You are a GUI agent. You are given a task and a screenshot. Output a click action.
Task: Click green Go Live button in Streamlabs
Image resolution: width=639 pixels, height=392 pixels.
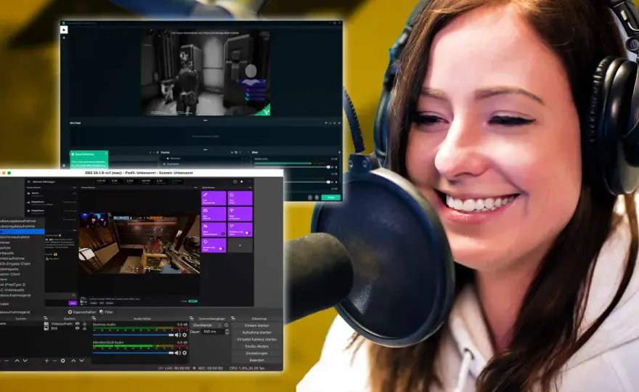click(331, 197)
